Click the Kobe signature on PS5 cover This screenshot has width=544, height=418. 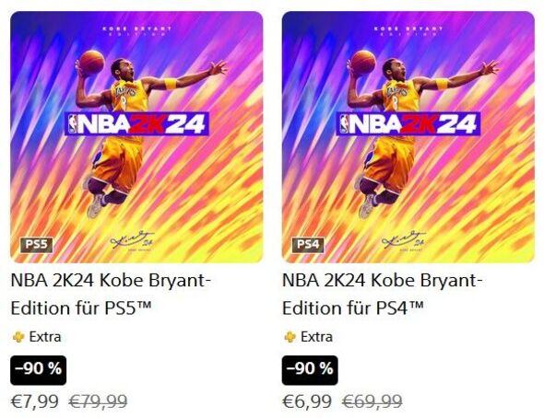coord(132,240)
